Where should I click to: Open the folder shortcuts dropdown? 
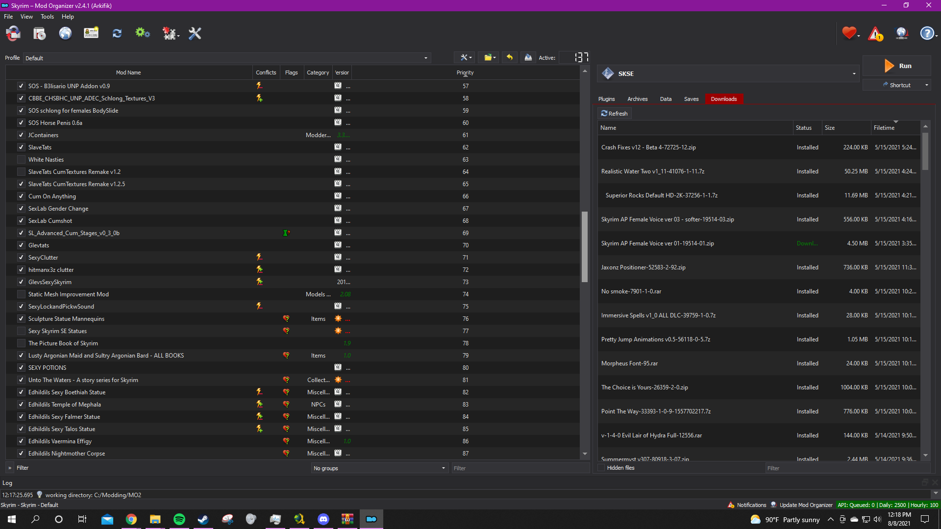click(490, 57)
